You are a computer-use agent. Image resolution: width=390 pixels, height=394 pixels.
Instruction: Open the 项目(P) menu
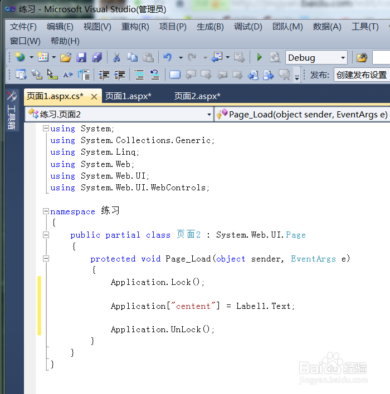[173, 26]
